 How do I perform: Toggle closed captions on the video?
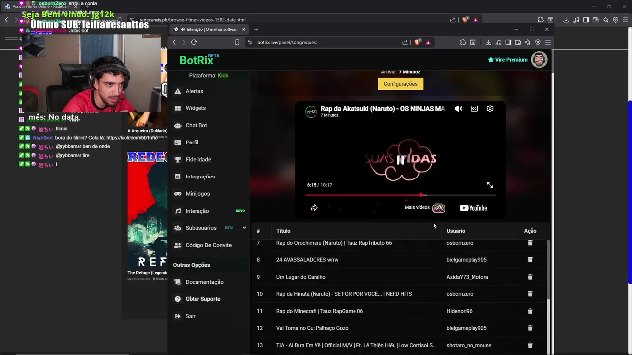[474, 109]
